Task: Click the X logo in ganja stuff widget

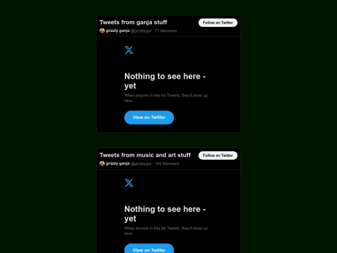Action: pos(129,50)
